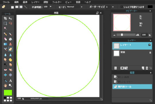Viewport: 155px width, 104px height.
Task: Select the Red Eye Reduction tool
Action: [5, 70]
